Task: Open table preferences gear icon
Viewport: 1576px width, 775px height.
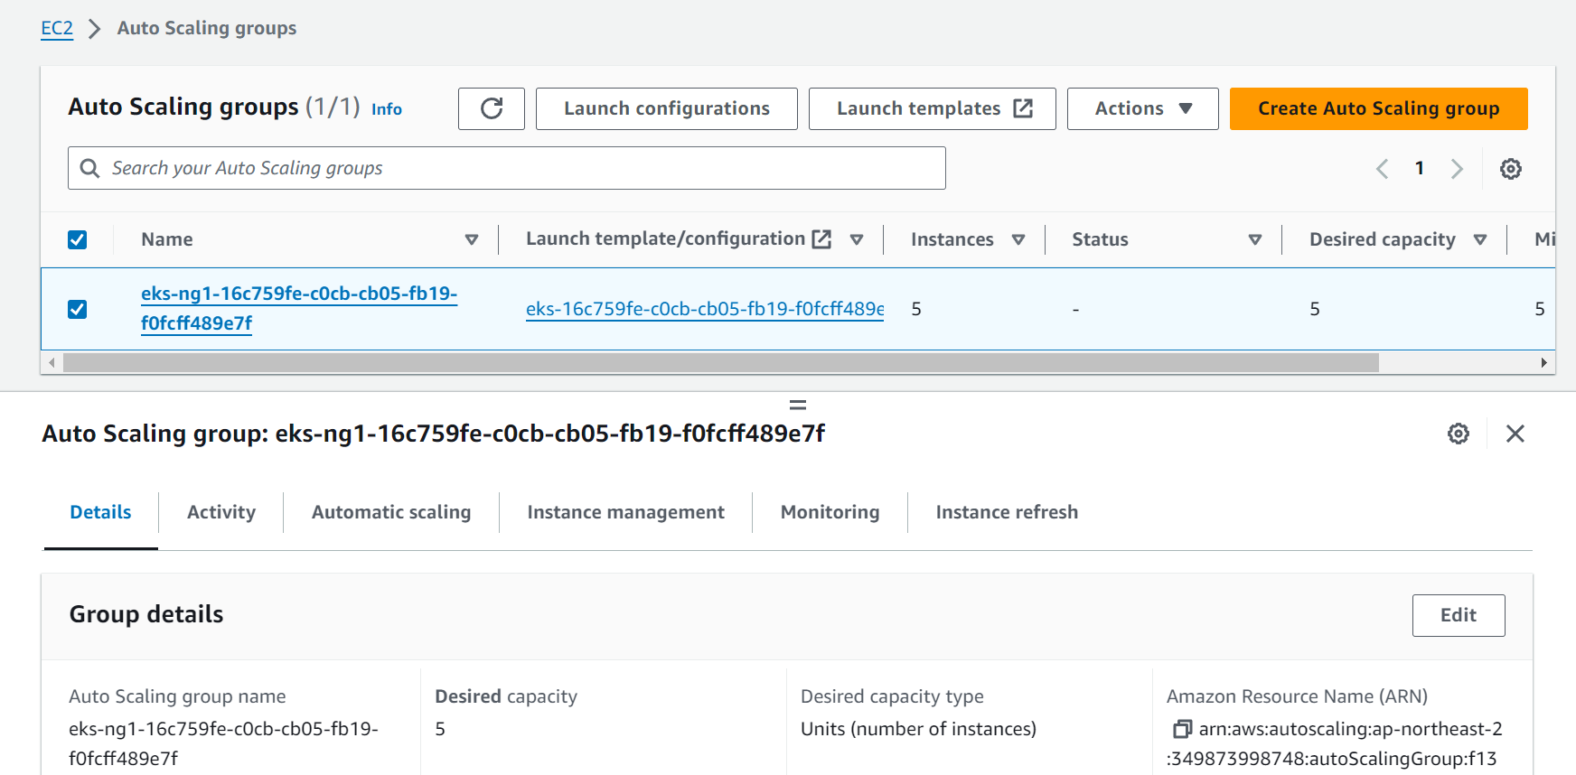Action: click(x=1511, y=169)
